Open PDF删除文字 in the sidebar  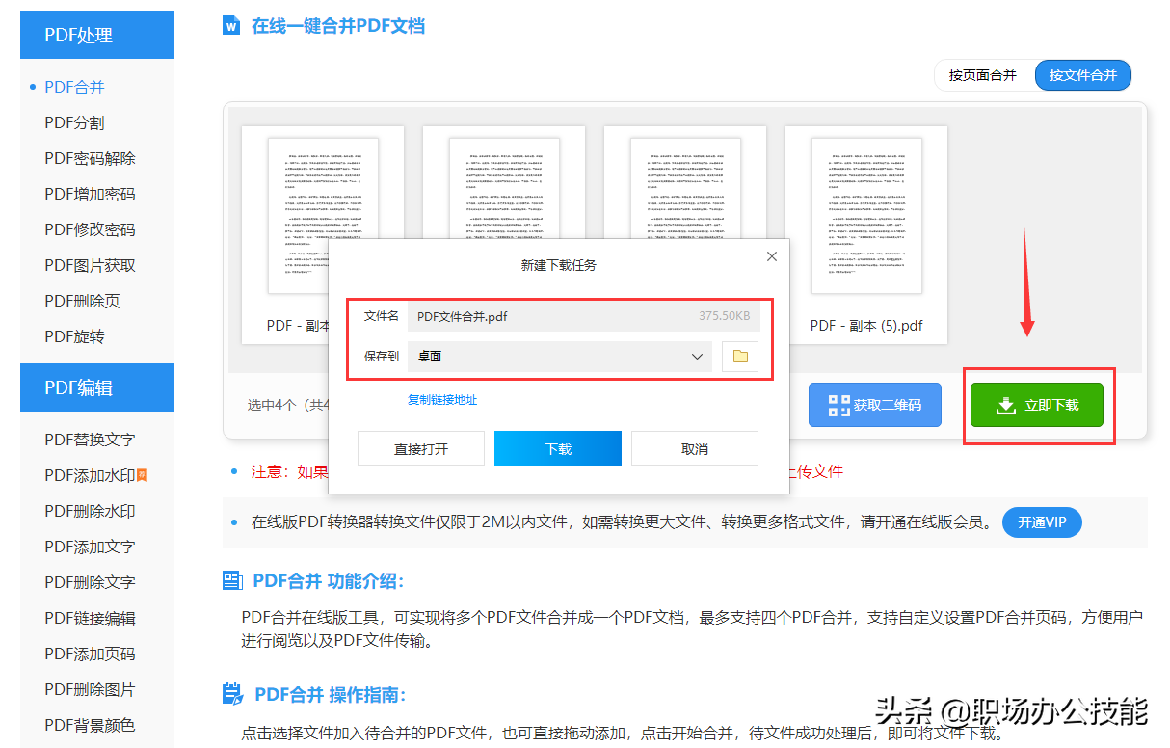tap(90, 582)
